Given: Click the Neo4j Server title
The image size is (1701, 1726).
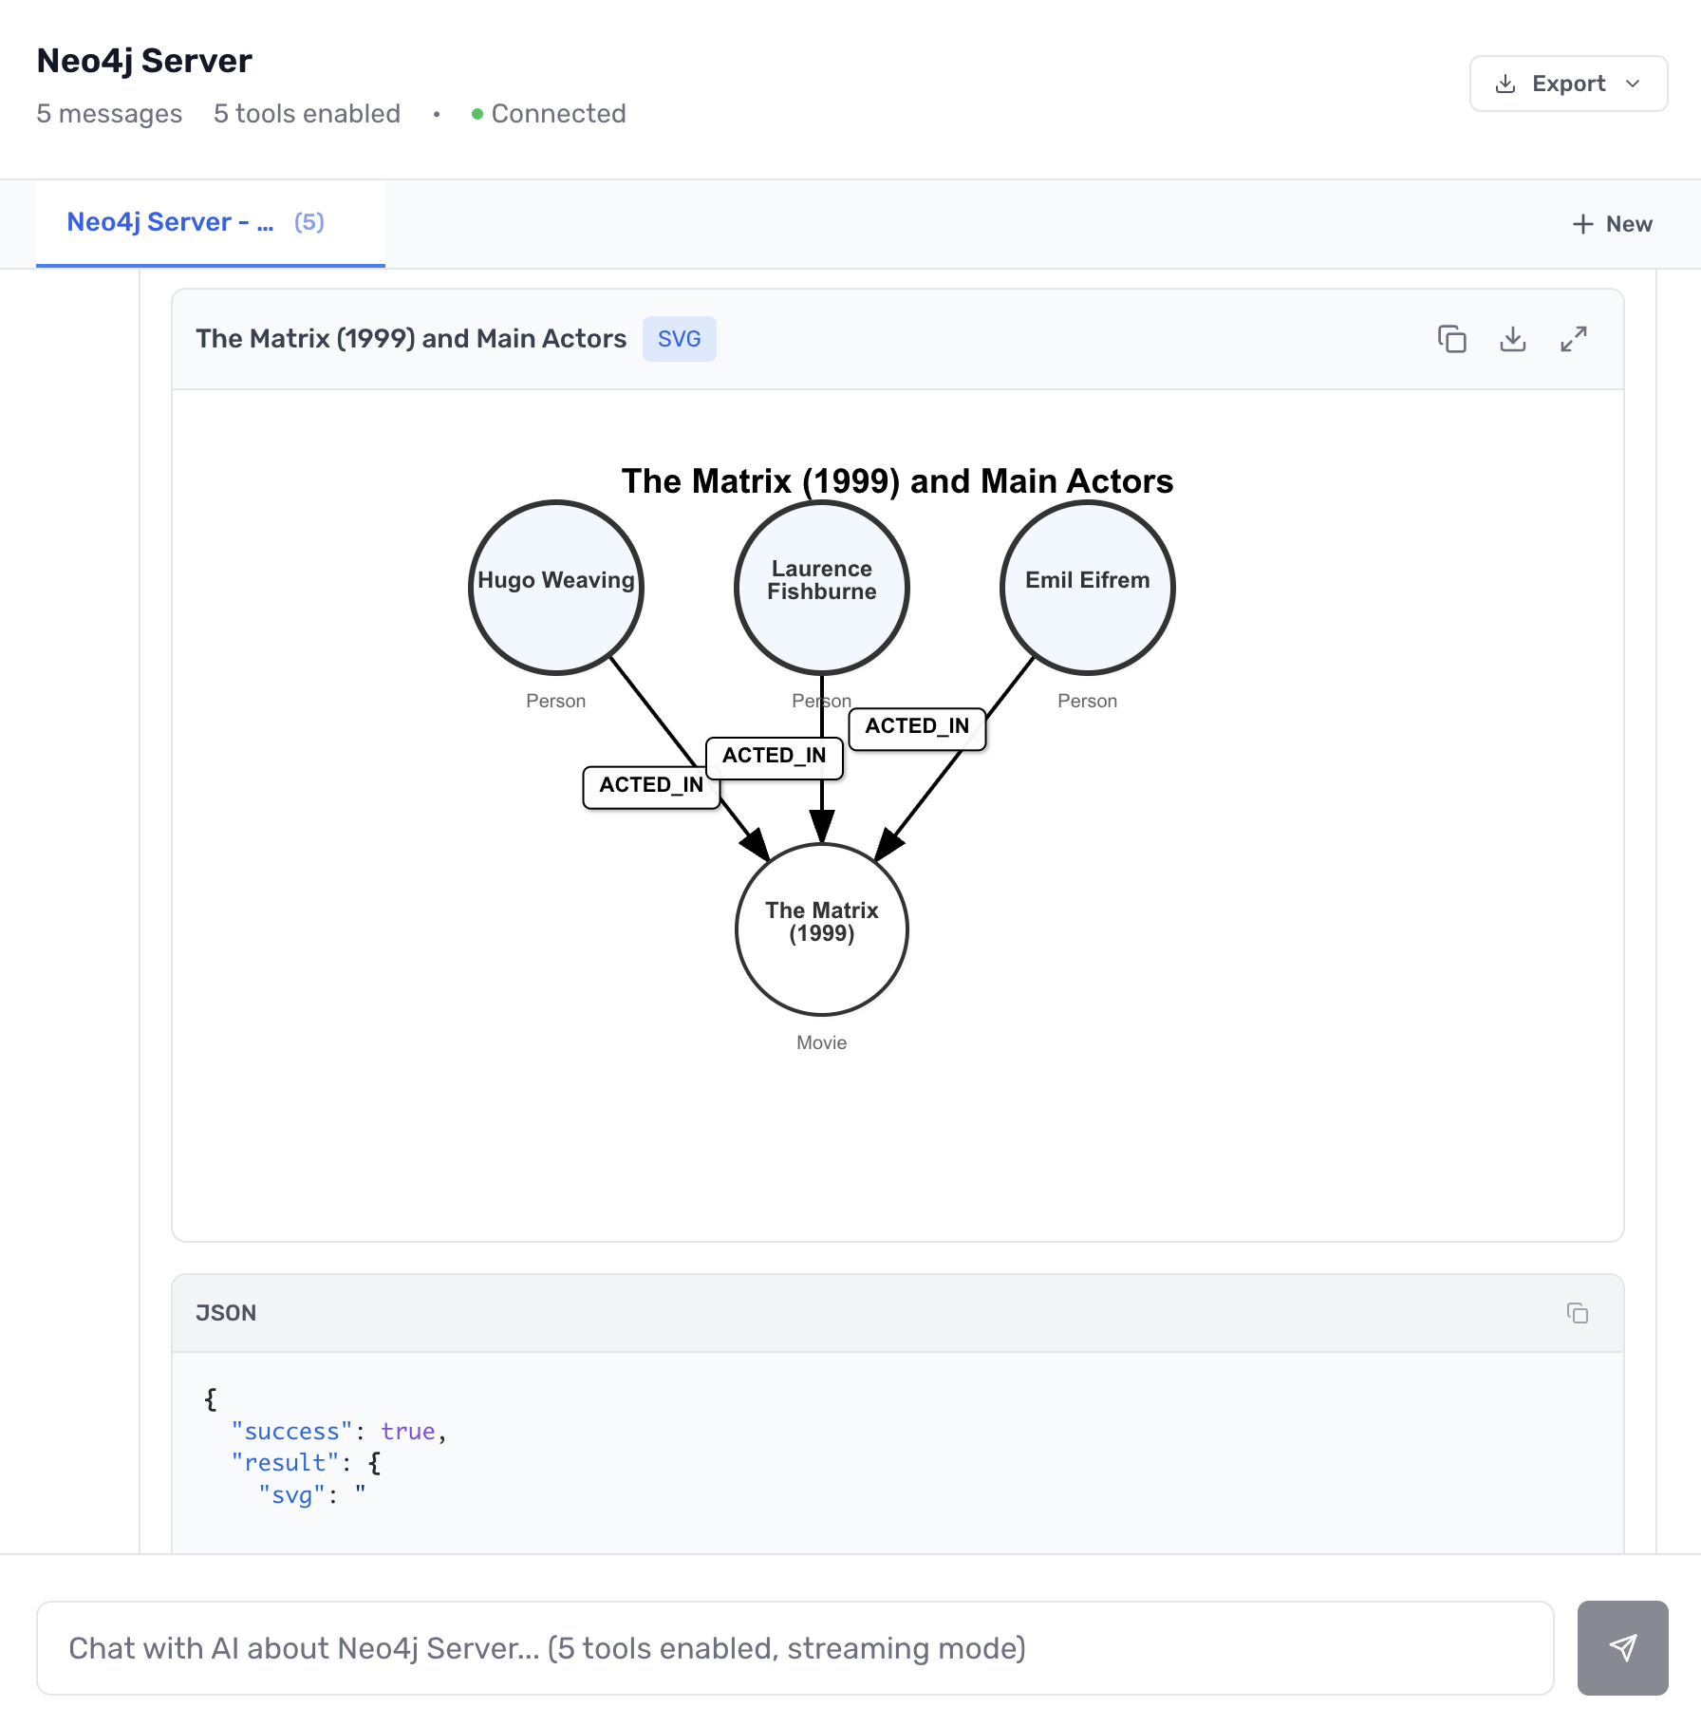Looking at the screenshot, I should click(x=144, y=59).
